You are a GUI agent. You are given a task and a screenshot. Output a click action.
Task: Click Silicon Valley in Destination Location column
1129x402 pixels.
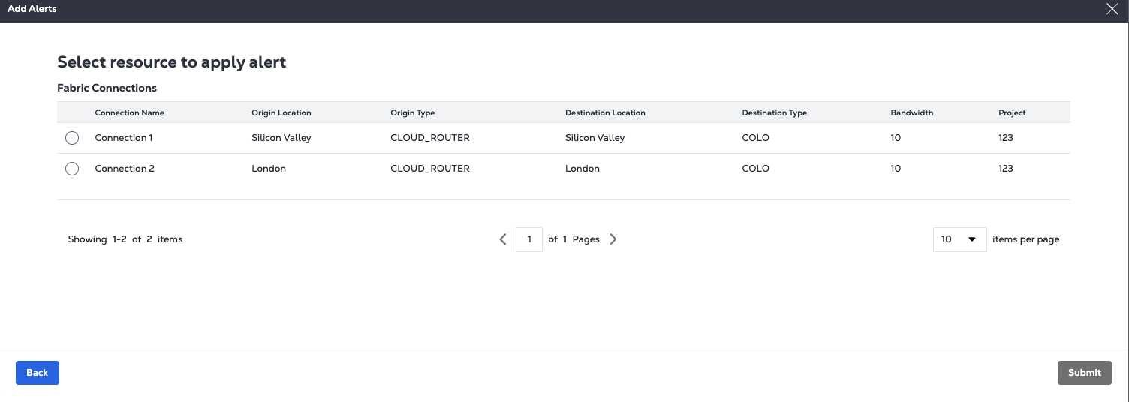(595, 138)
